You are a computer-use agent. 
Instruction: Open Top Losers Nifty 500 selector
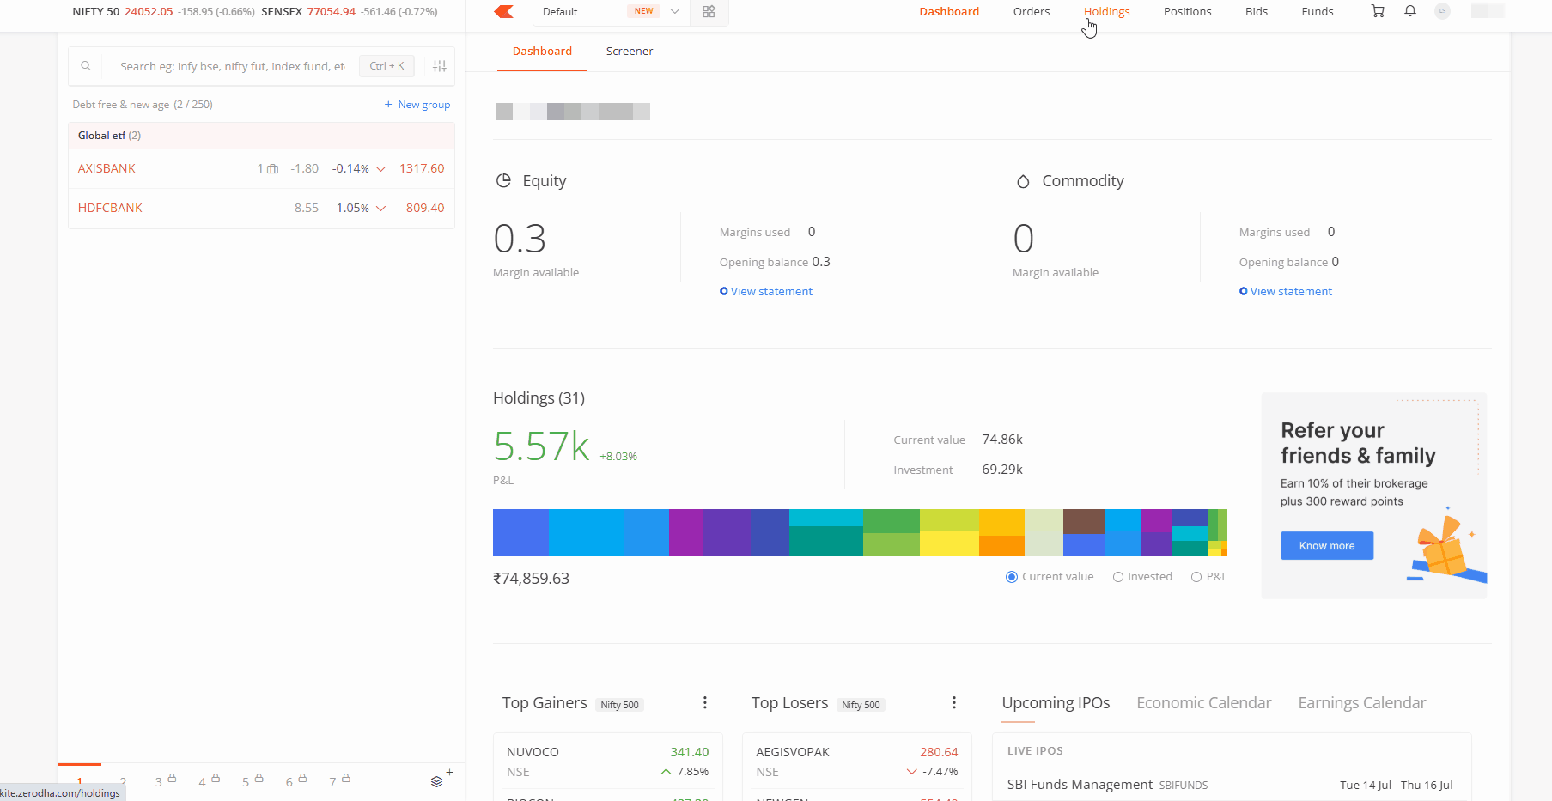point(861,705)
